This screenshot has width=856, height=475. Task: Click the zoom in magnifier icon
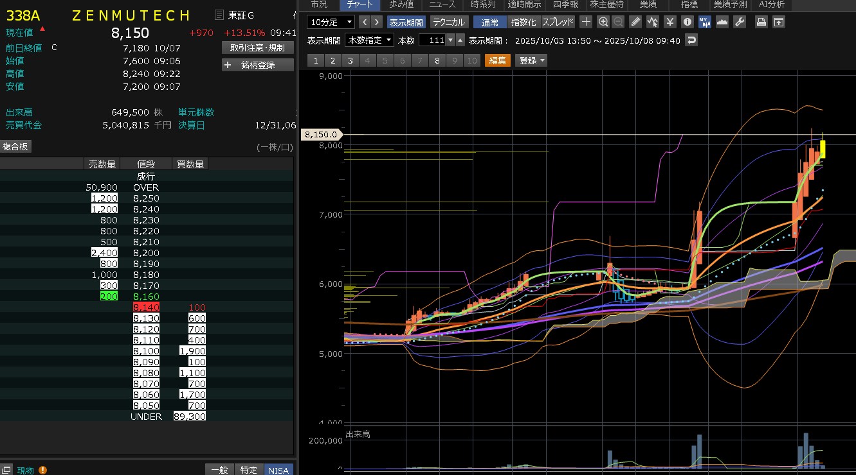tap(603, 22)
